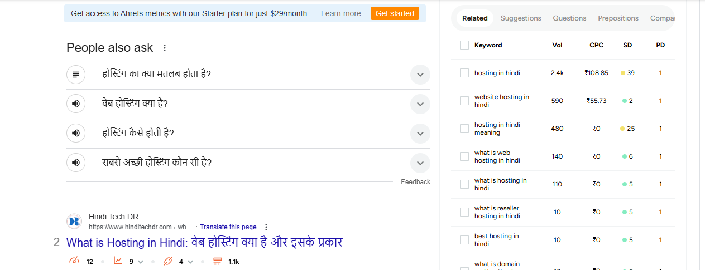Open dropdown arrow beside metric value 4

[x=189, y=262]
